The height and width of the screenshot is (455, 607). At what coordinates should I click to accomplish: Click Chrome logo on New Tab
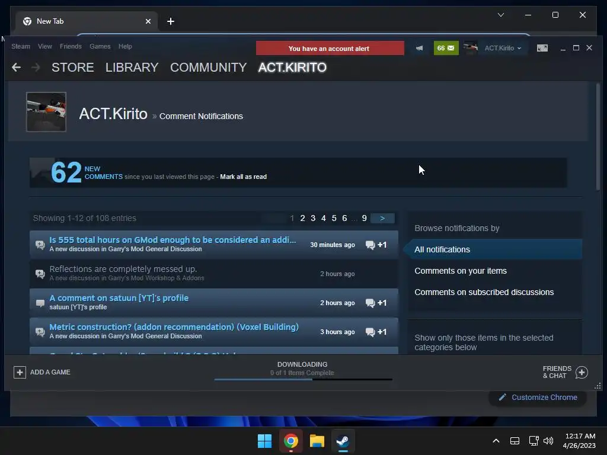(27, 21)
